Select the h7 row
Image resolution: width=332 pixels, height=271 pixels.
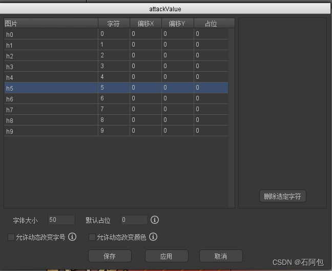(116, 109)
